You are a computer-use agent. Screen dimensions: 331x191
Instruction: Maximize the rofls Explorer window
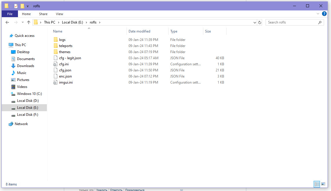pyautogui.click(x=308, y=6)
